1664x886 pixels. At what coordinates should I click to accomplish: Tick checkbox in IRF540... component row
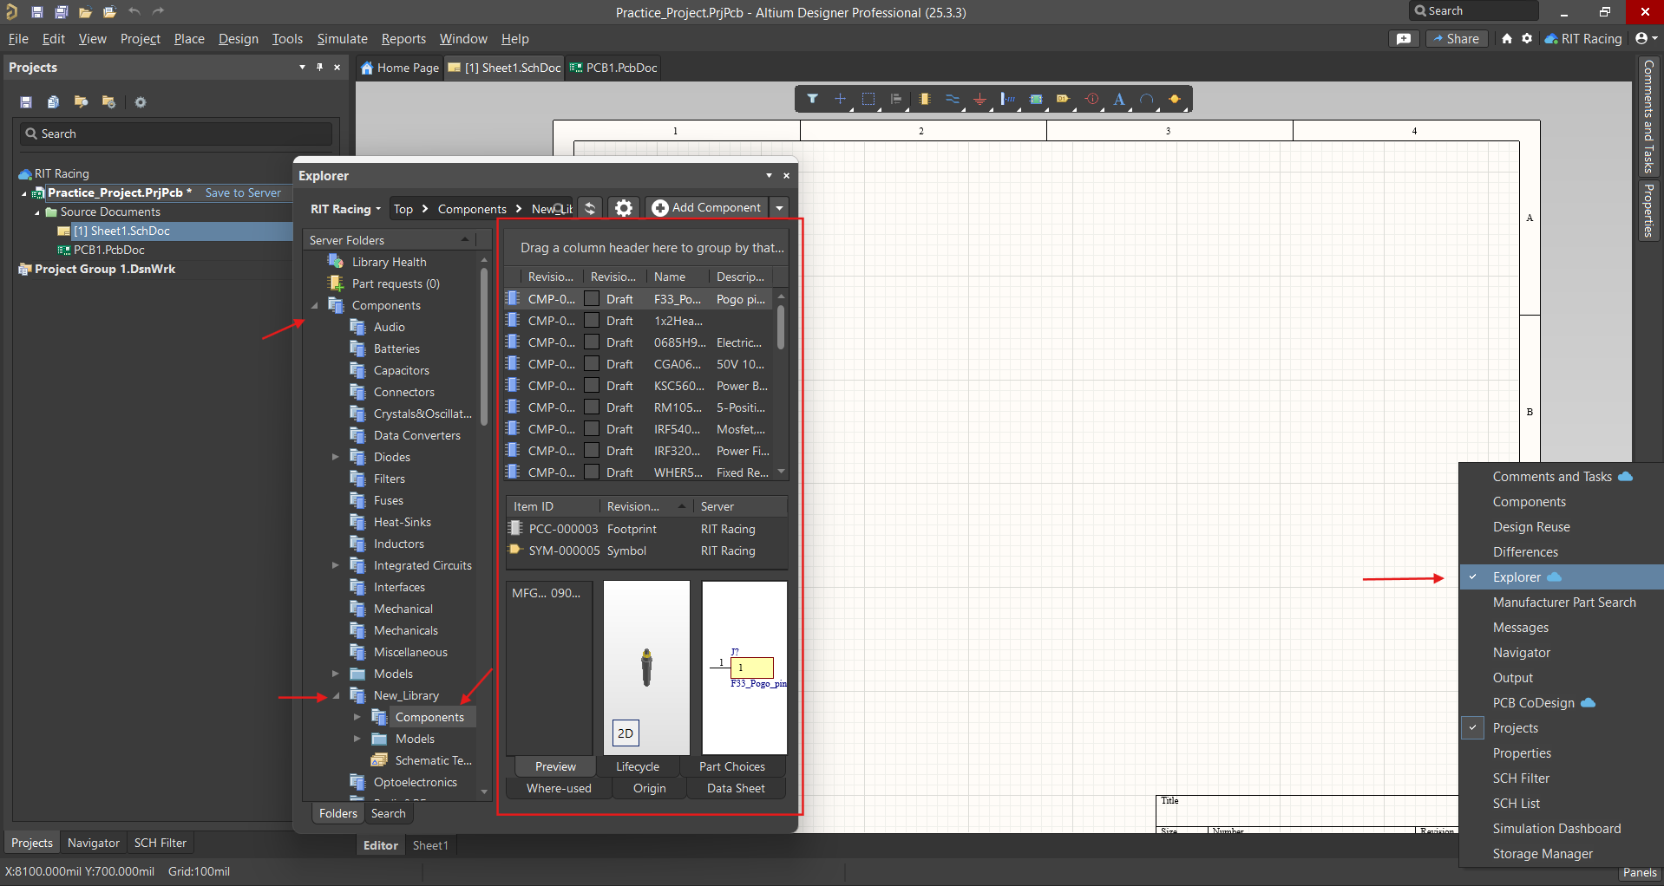[x=592, y=428]
